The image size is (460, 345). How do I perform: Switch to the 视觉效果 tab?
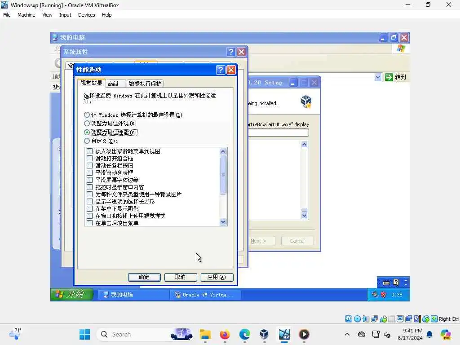(91, 83)
